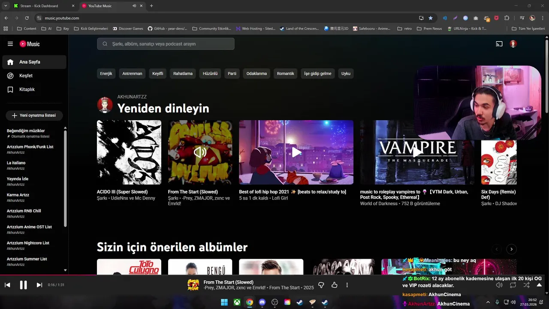Open Discord from the taskbar
549x309 pixels.
(262, 302)
